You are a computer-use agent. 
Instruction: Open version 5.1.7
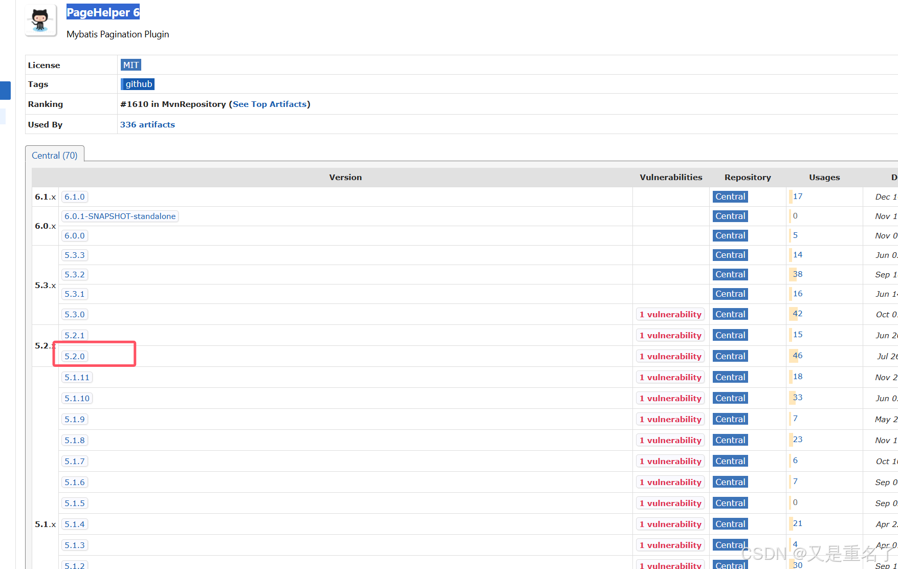tap(75, 461)
